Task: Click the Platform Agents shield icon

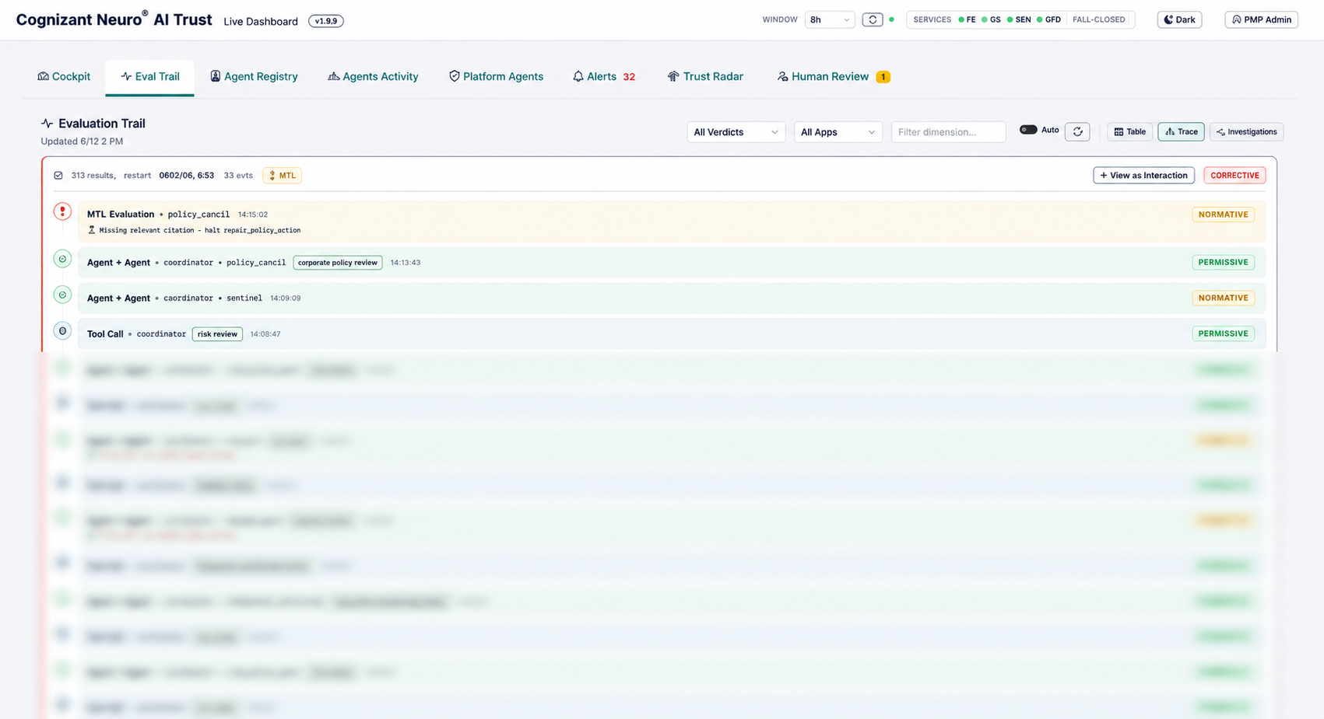Action: [455, 76]
